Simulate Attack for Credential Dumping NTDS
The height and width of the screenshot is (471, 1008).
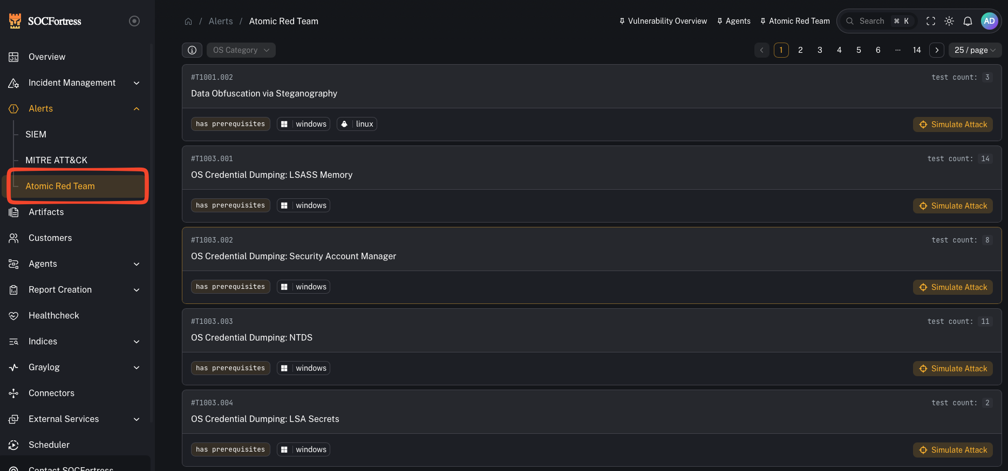(x=953, y=369)
